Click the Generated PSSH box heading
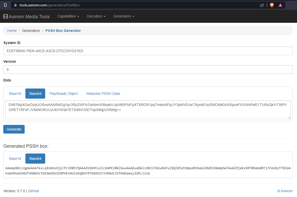297x197 pixels. click(x=26, y=146)
